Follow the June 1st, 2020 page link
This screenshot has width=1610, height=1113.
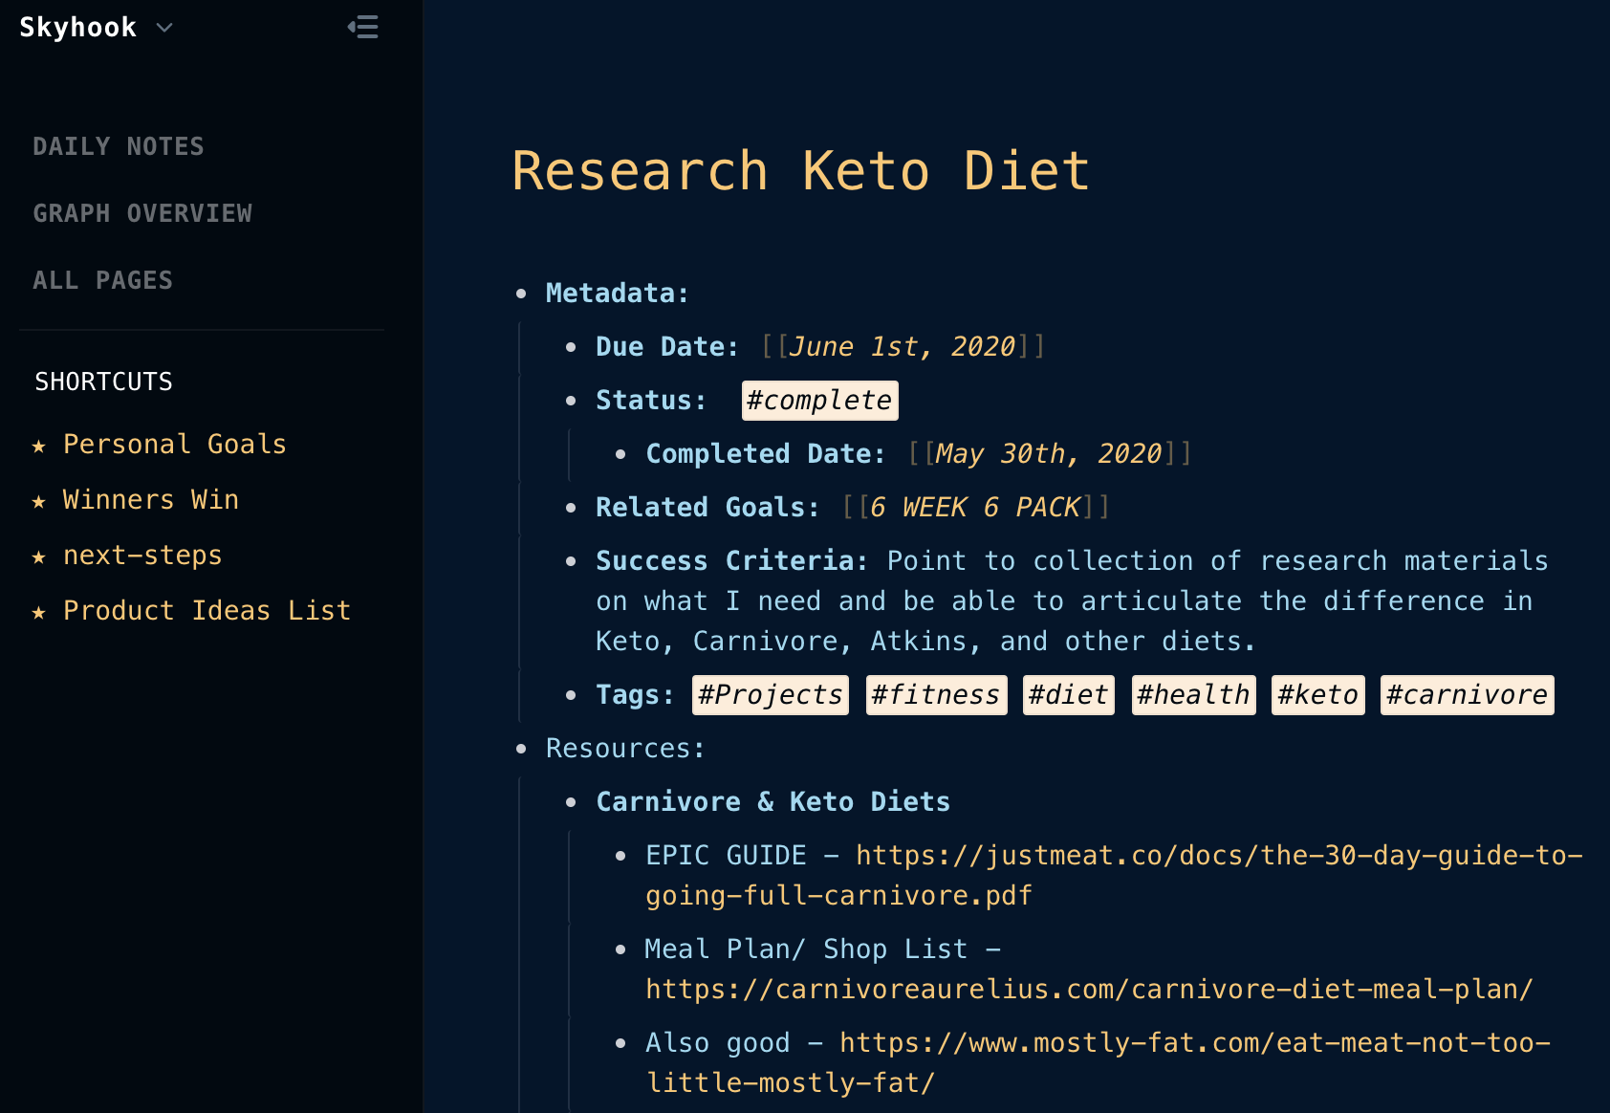(x=902, y=347)
